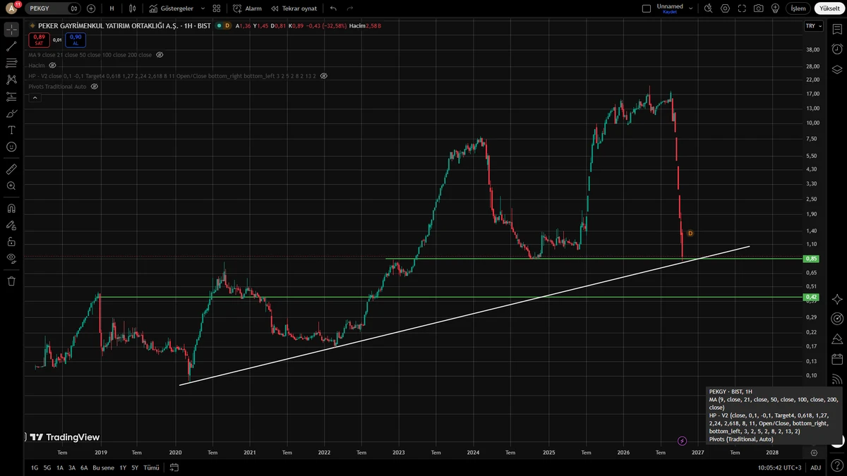Select the 1Y time range tab
Image resolution: width=847 pixels, height=476 pixels.
[x=123, y=468]
